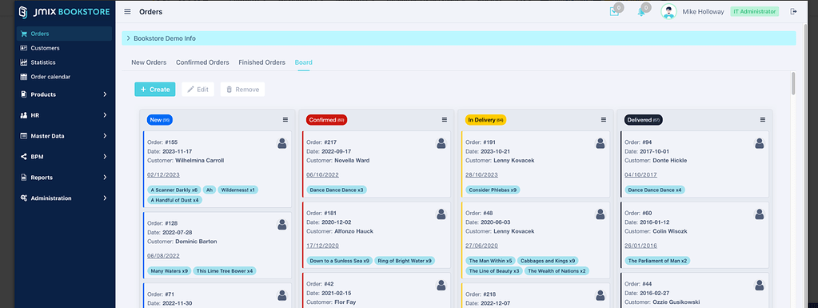Click user avatar on order #71 card
818x308 pixels.
[282, 295]
